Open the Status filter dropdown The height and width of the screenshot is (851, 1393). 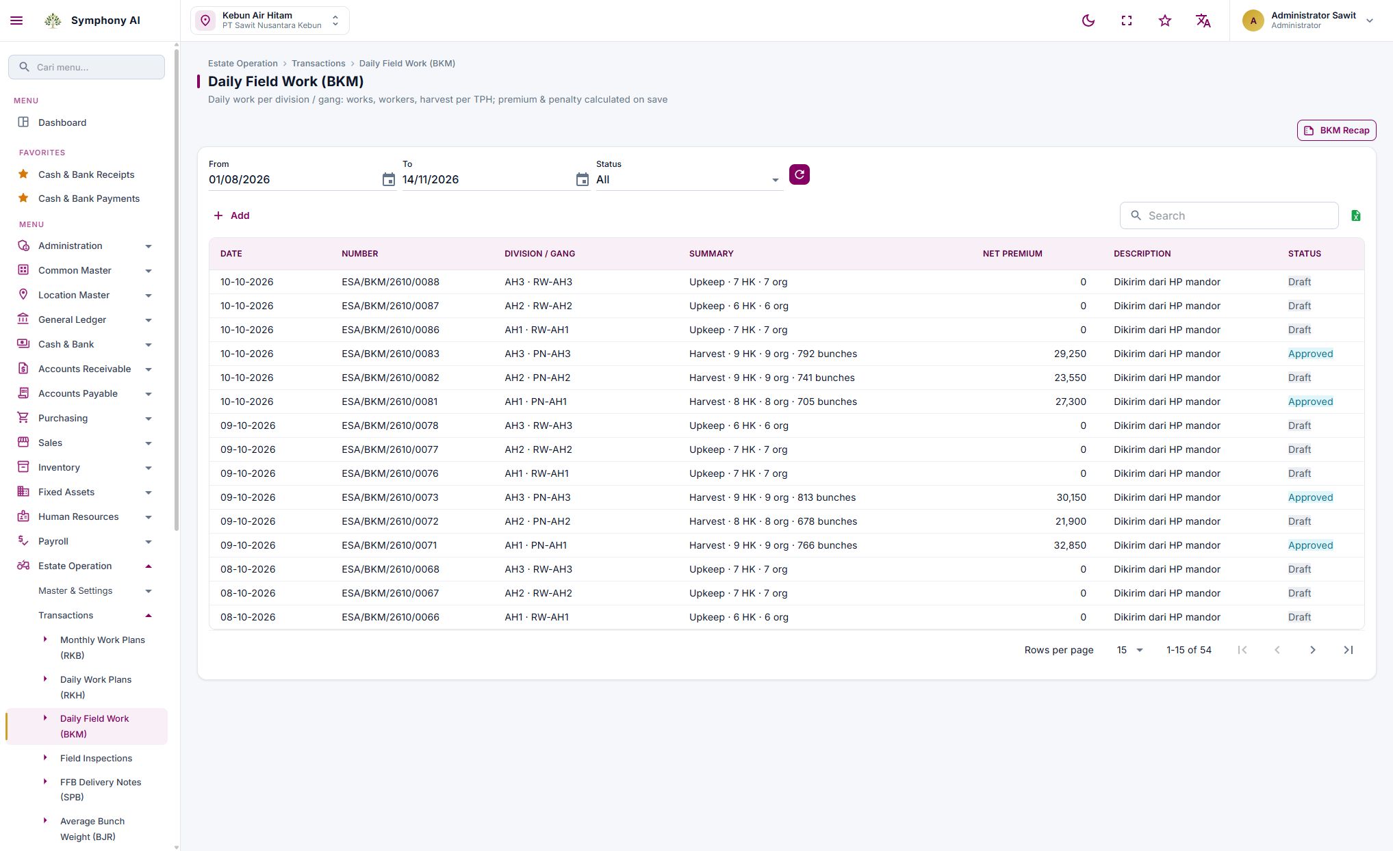[689, 180]
